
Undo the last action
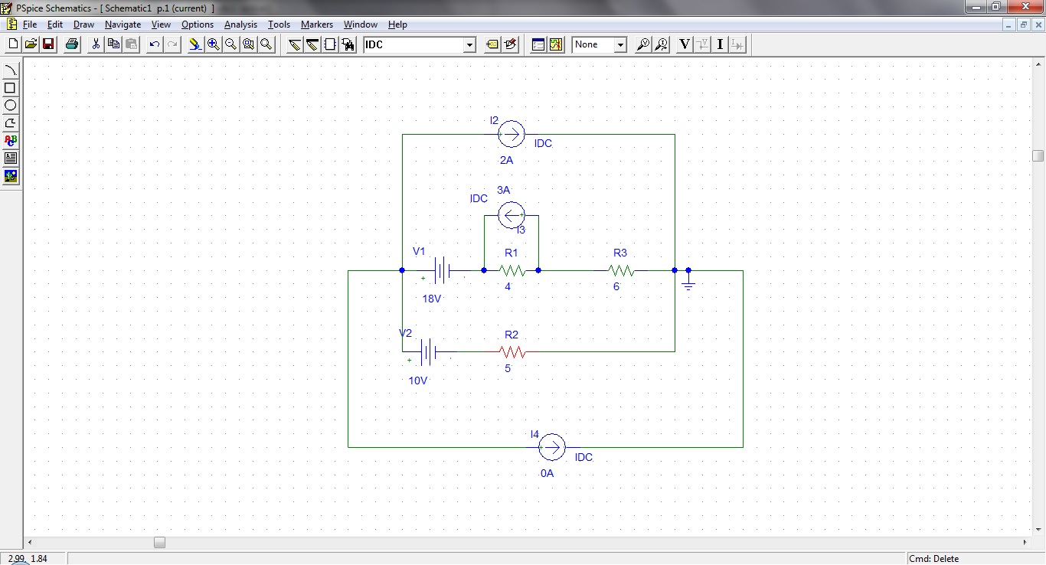pyautogui.click(x=155, y=44)
